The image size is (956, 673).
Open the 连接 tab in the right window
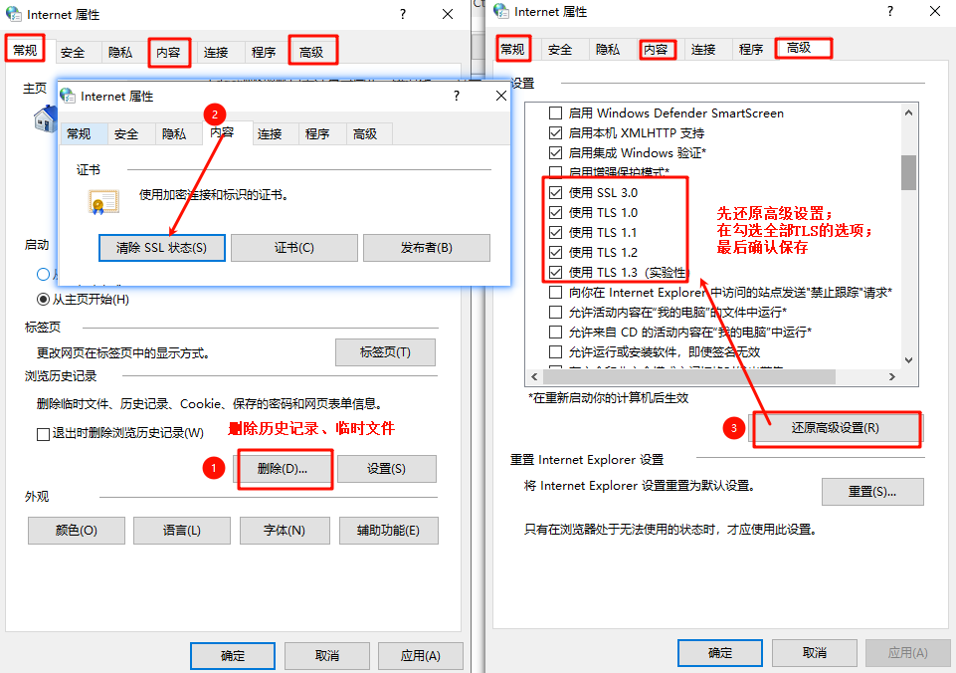[703, 50]
